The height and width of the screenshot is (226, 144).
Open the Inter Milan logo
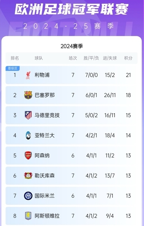point(28,196)
